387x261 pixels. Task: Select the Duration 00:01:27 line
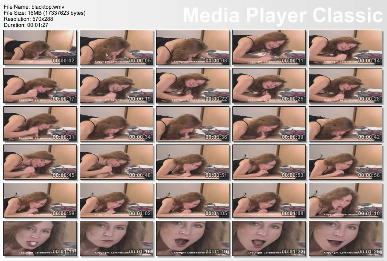click(x=26, y=25)
